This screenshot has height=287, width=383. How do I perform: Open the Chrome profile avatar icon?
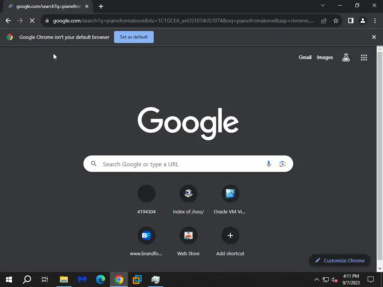pos(363,21)
